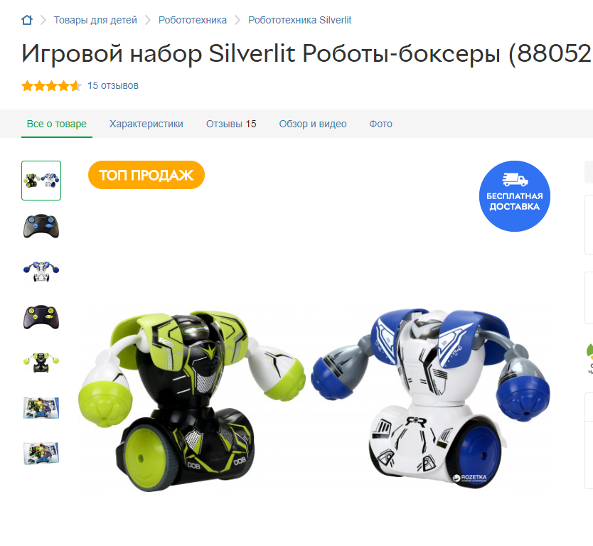The height and width of the screenshot is (546, 593).
Task: Select the last packaging box thumbnail
Action: coord(41,453)
